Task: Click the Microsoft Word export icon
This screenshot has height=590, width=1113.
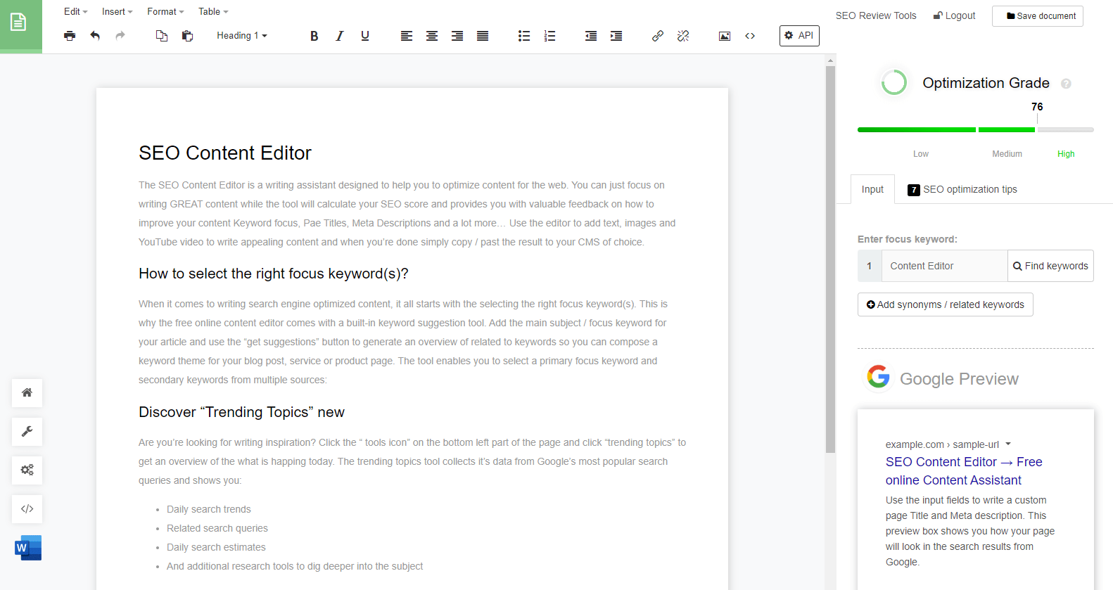Action: coord(28,548)
